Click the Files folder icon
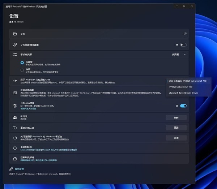 [15, 34]
